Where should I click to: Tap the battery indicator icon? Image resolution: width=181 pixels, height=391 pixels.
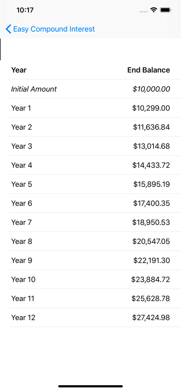click(x=165, y=10)
